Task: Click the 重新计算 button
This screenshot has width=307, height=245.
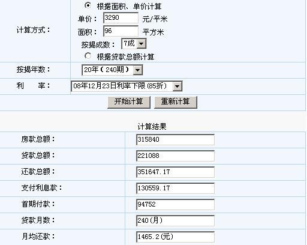Action: (x=176, y=102)
